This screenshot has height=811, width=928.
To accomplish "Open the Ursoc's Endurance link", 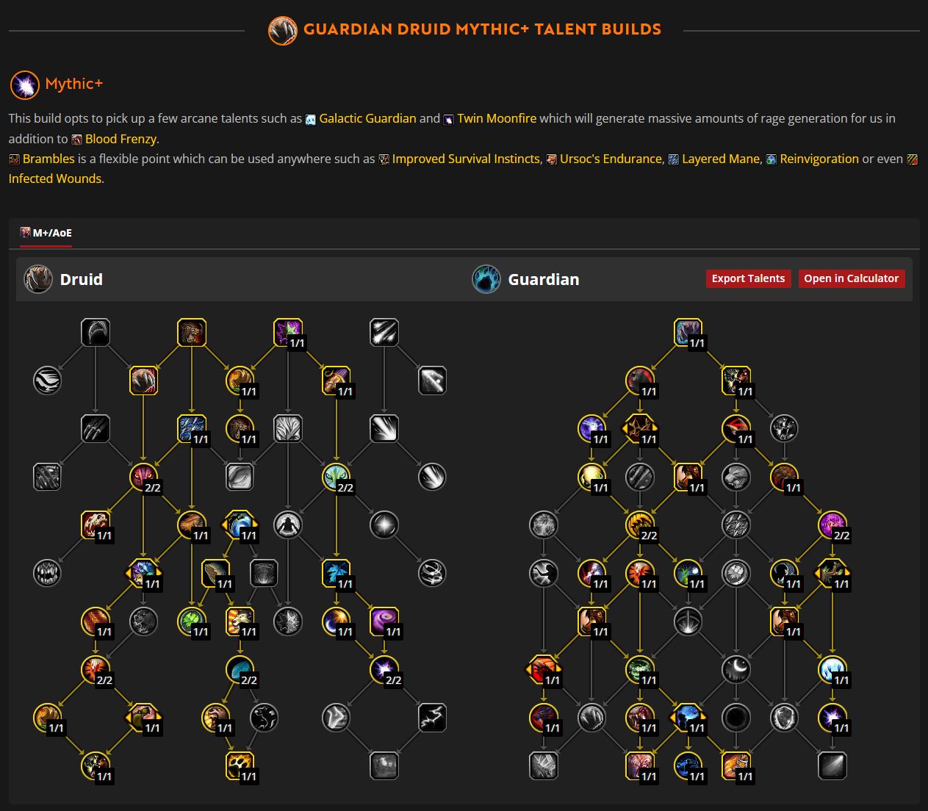I will [610, 159].
